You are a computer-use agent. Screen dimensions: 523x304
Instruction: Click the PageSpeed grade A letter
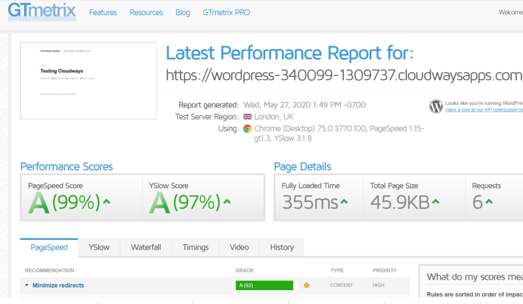pyautogui.click(x=39, y=202)
